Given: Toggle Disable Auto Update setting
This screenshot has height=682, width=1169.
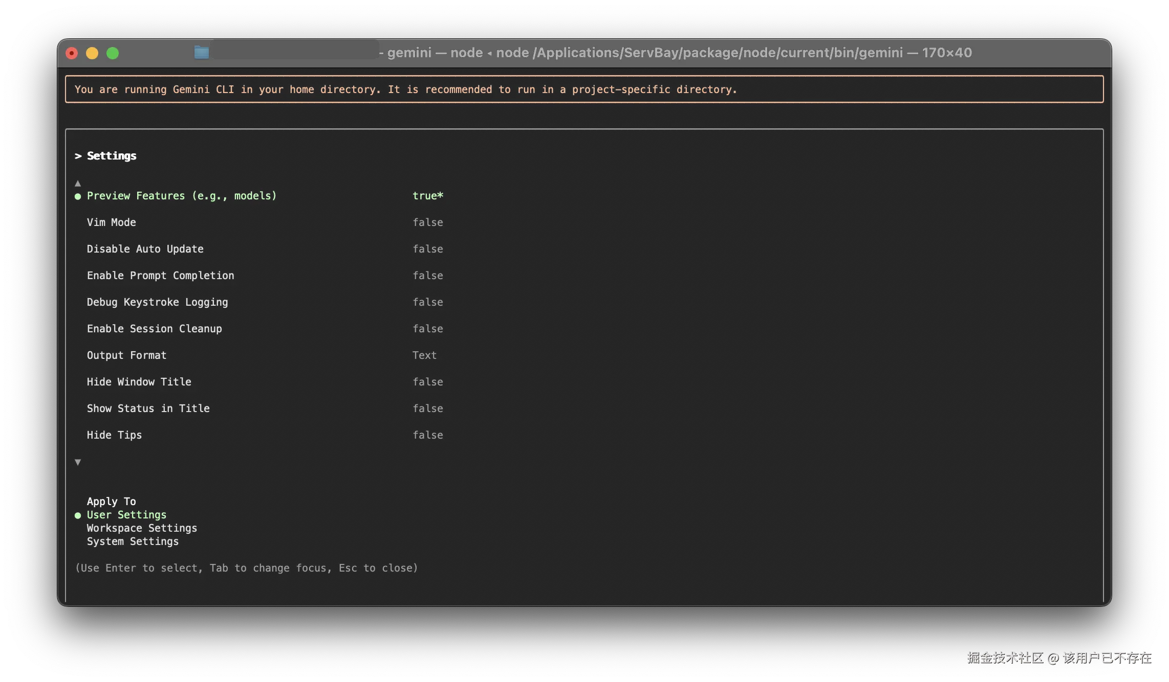Looking at the screenshot, I should pyautogui.click(x=145, y=249).
